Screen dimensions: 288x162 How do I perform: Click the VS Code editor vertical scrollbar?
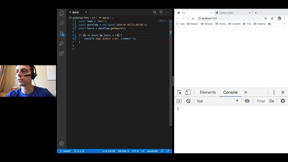(x=171, y=72)
